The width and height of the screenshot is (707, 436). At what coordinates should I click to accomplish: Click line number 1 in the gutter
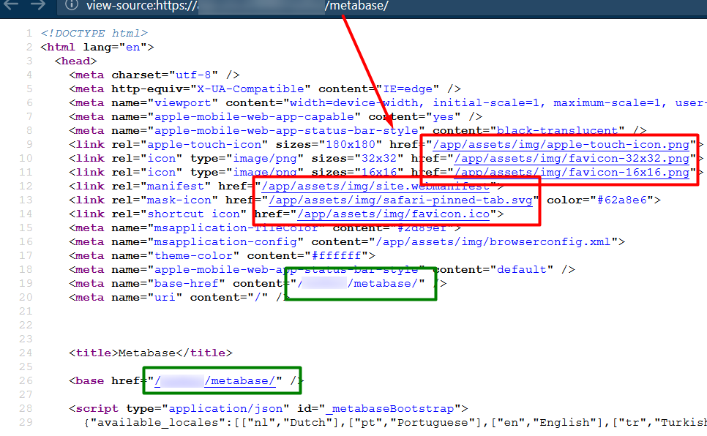(x=26, y=32)
